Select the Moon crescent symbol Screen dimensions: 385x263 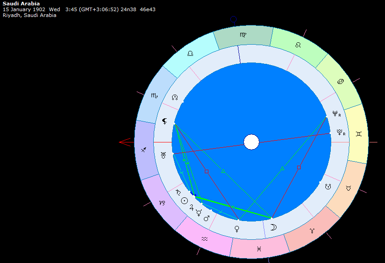coord(273,227)
